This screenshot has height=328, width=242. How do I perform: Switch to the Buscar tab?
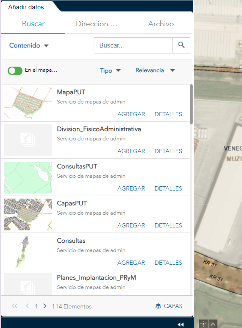(33, 24)
